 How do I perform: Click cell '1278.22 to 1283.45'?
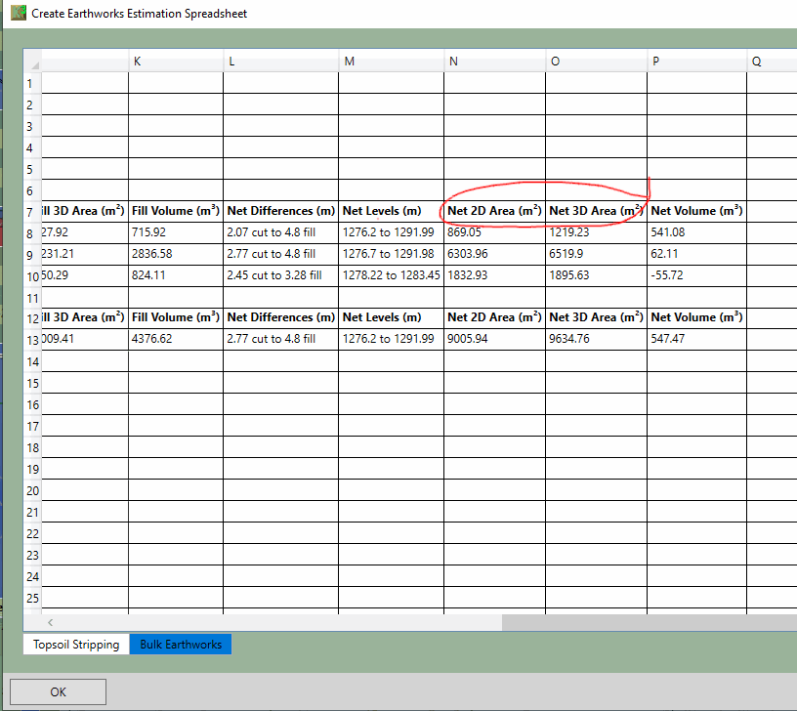[x=392, y=275]
